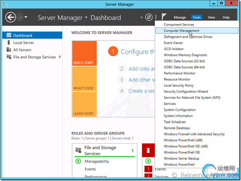Select the QUICK START tile

pyautogui.click(x=84, y=53)
